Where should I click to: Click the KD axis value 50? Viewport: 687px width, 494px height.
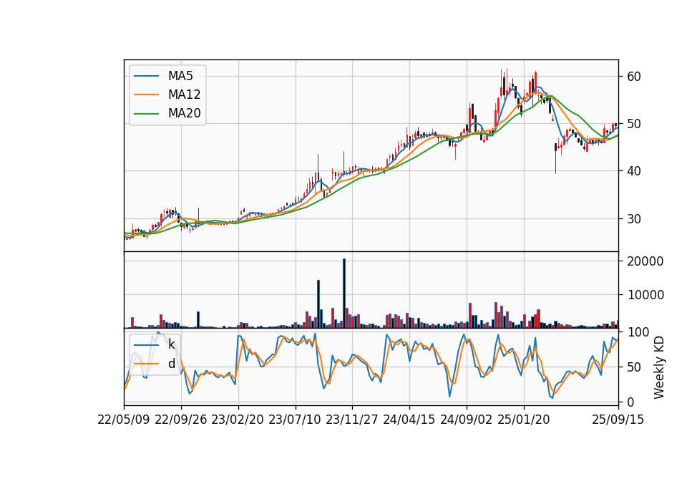tap(634, 367)
